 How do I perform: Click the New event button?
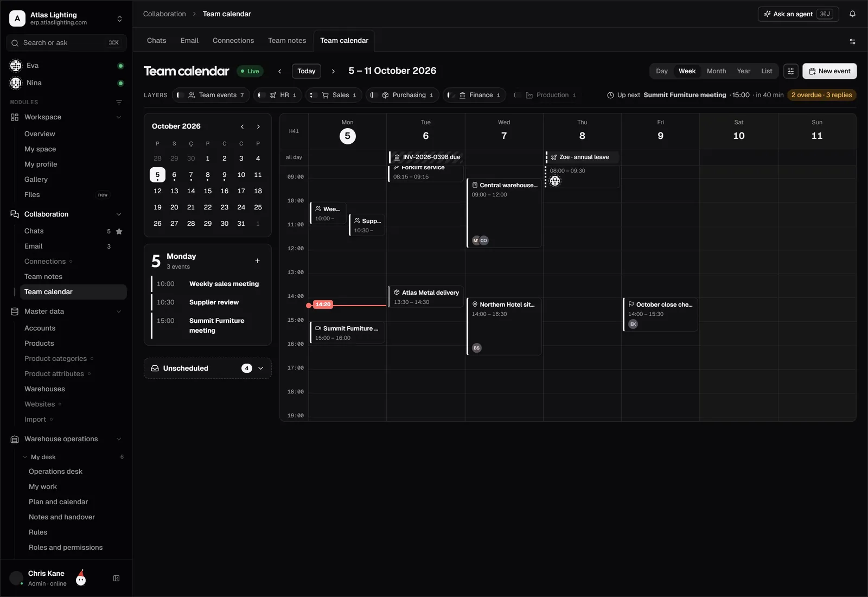(x=829, y=71)
